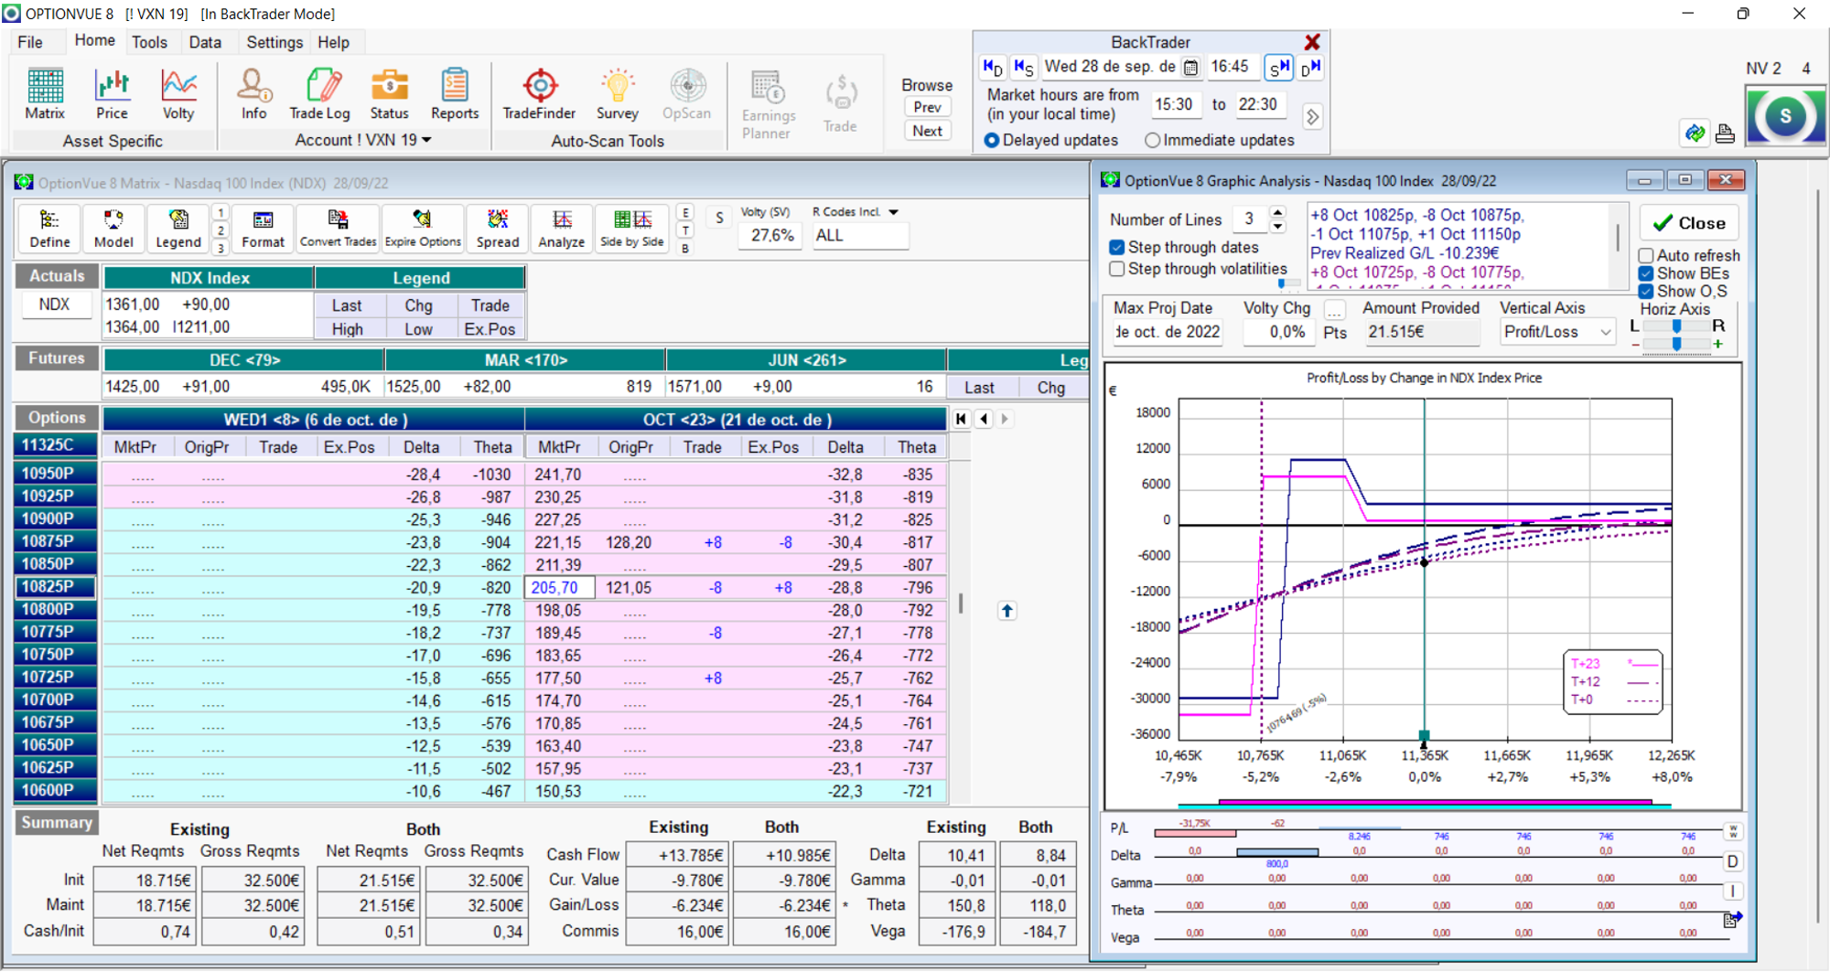Open Vertical Axis Profit/Loss dropdown
1830x972 pixels.
[1606, 332]
